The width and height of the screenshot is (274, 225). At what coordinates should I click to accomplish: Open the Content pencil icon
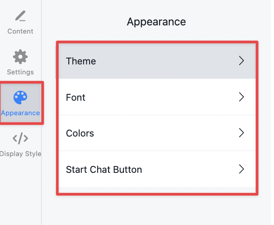click(x=20, y=16)
